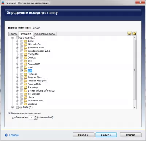
Task: Switch to the Проводник tab
Action: tap(26, 34)
